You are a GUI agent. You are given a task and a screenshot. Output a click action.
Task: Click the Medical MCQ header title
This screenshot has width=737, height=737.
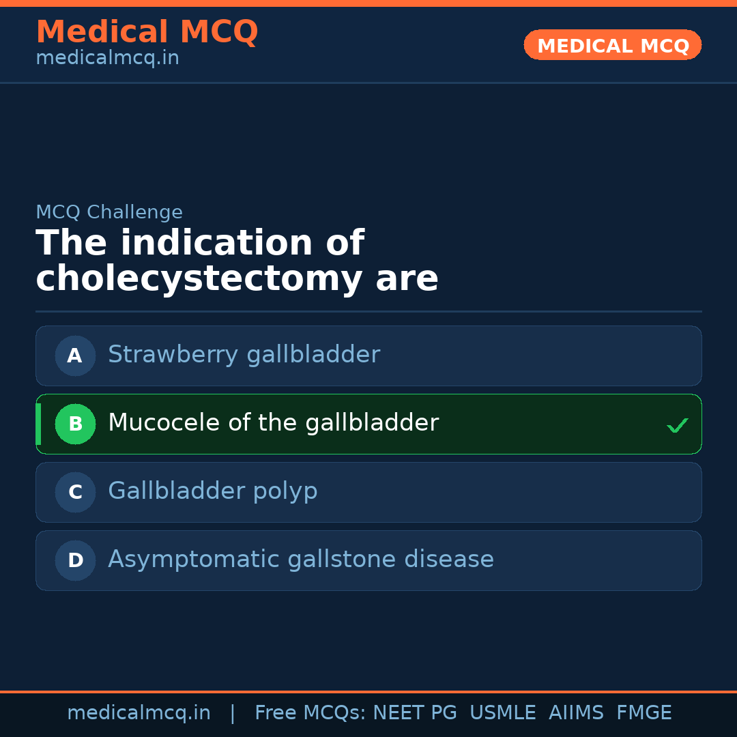click(x=147, y=32)
